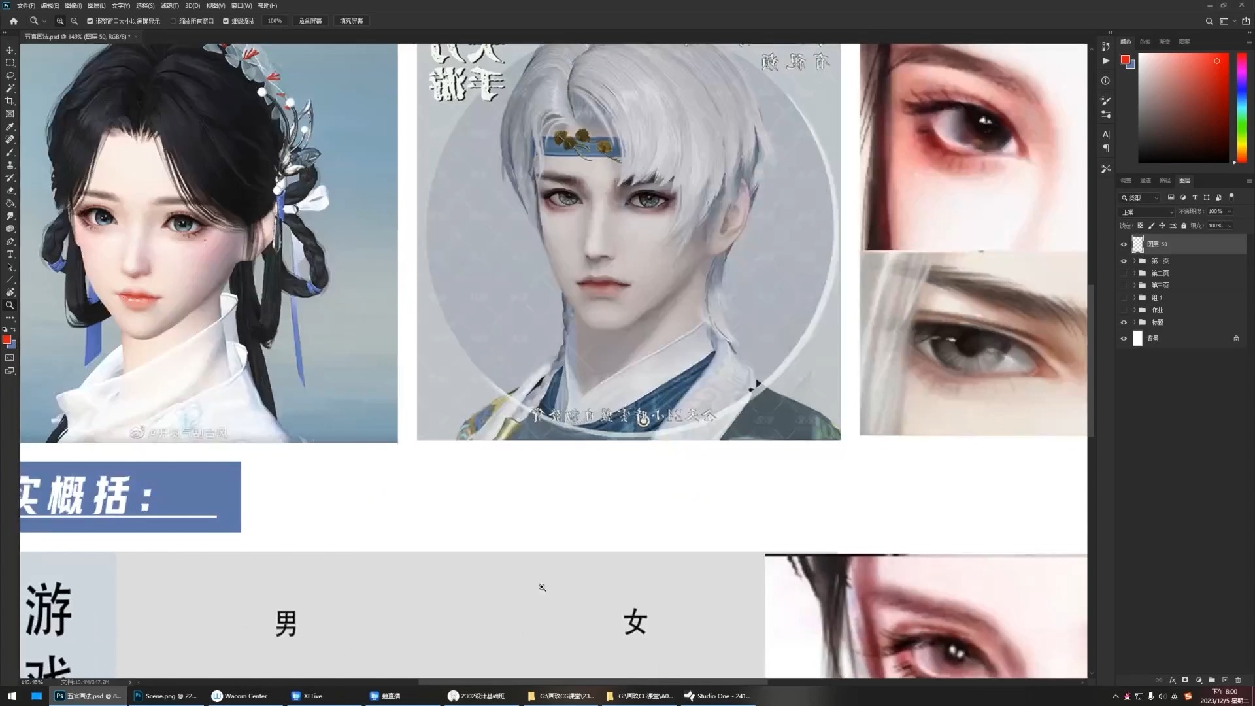The width and height of the screenshot is (1255, 706).
Task: Choose Zoom Out mode in options bar
Action: point(75,21)
